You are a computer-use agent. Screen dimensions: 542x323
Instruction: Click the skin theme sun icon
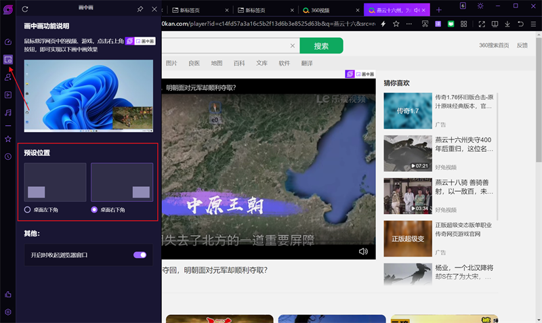pos(480,6)
